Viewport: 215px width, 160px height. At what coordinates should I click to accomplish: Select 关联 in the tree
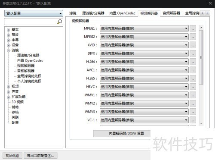[15, 117]
